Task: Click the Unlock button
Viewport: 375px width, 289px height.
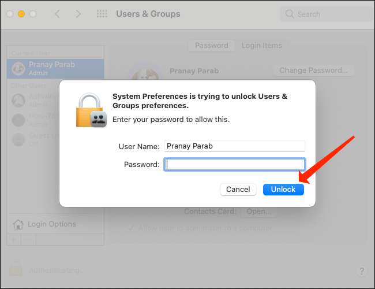Action: [x=283, y=190]
